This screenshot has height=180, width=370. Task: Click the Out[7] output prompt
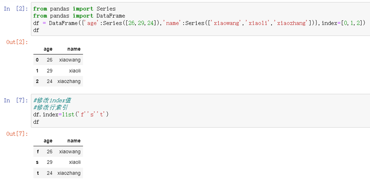(17, 134)
